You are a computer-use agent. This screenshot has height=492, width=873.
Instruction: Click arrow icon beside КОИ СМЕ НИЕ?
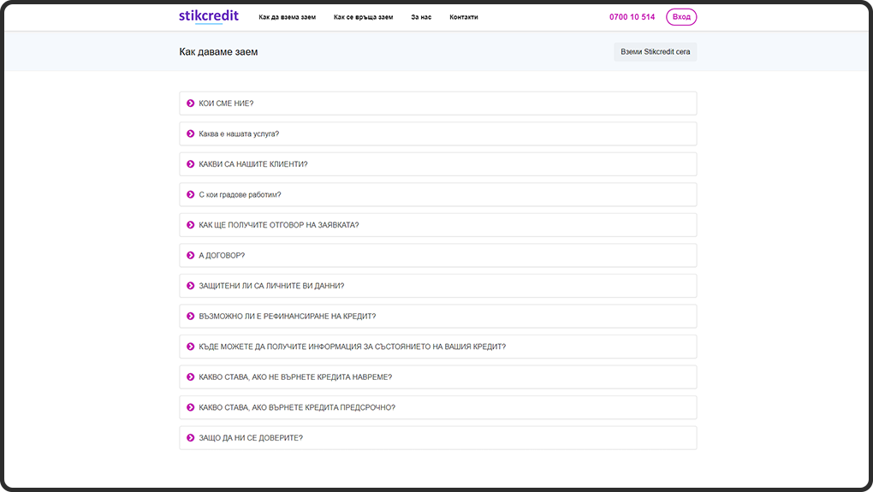point(191,104)
